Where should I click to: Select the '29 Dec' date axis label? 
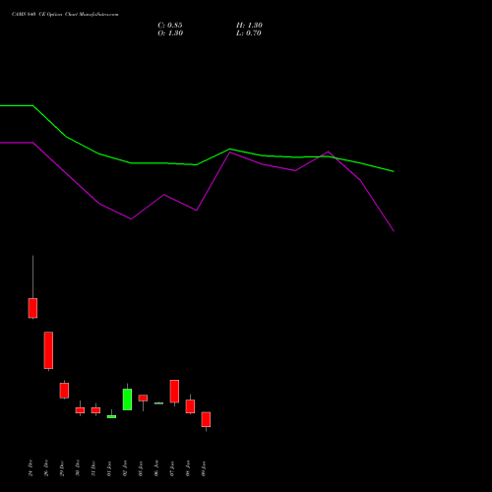click(x=62, y=468)
